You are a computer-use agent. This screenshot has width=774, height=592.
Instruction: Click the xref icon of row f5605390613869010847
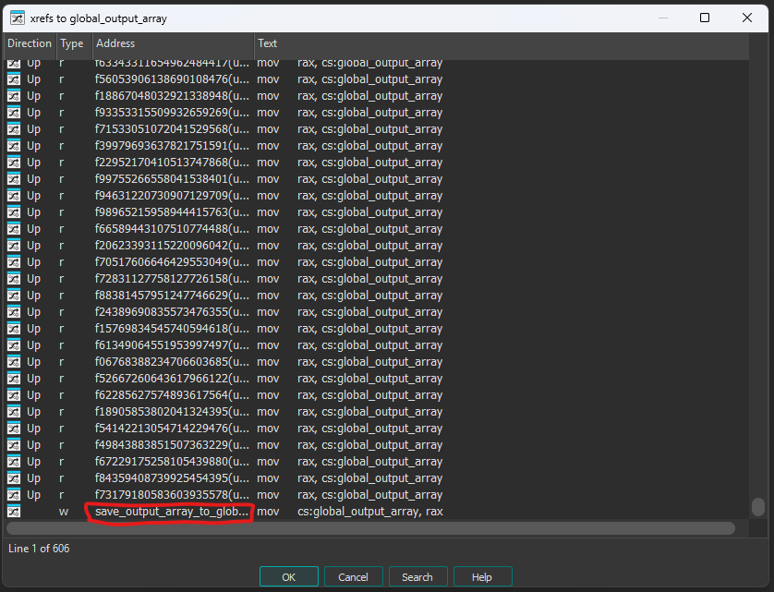tap(14, 79)
